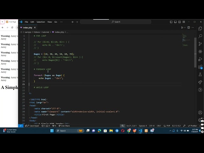Click Prettier in the status bar
Screen dimensions: 204x153
click(x=193, y=126)
